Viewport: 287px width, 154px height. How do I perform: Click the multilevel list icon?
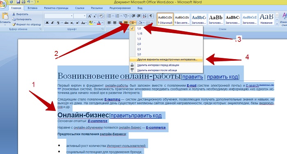click(x=125, y=16)
